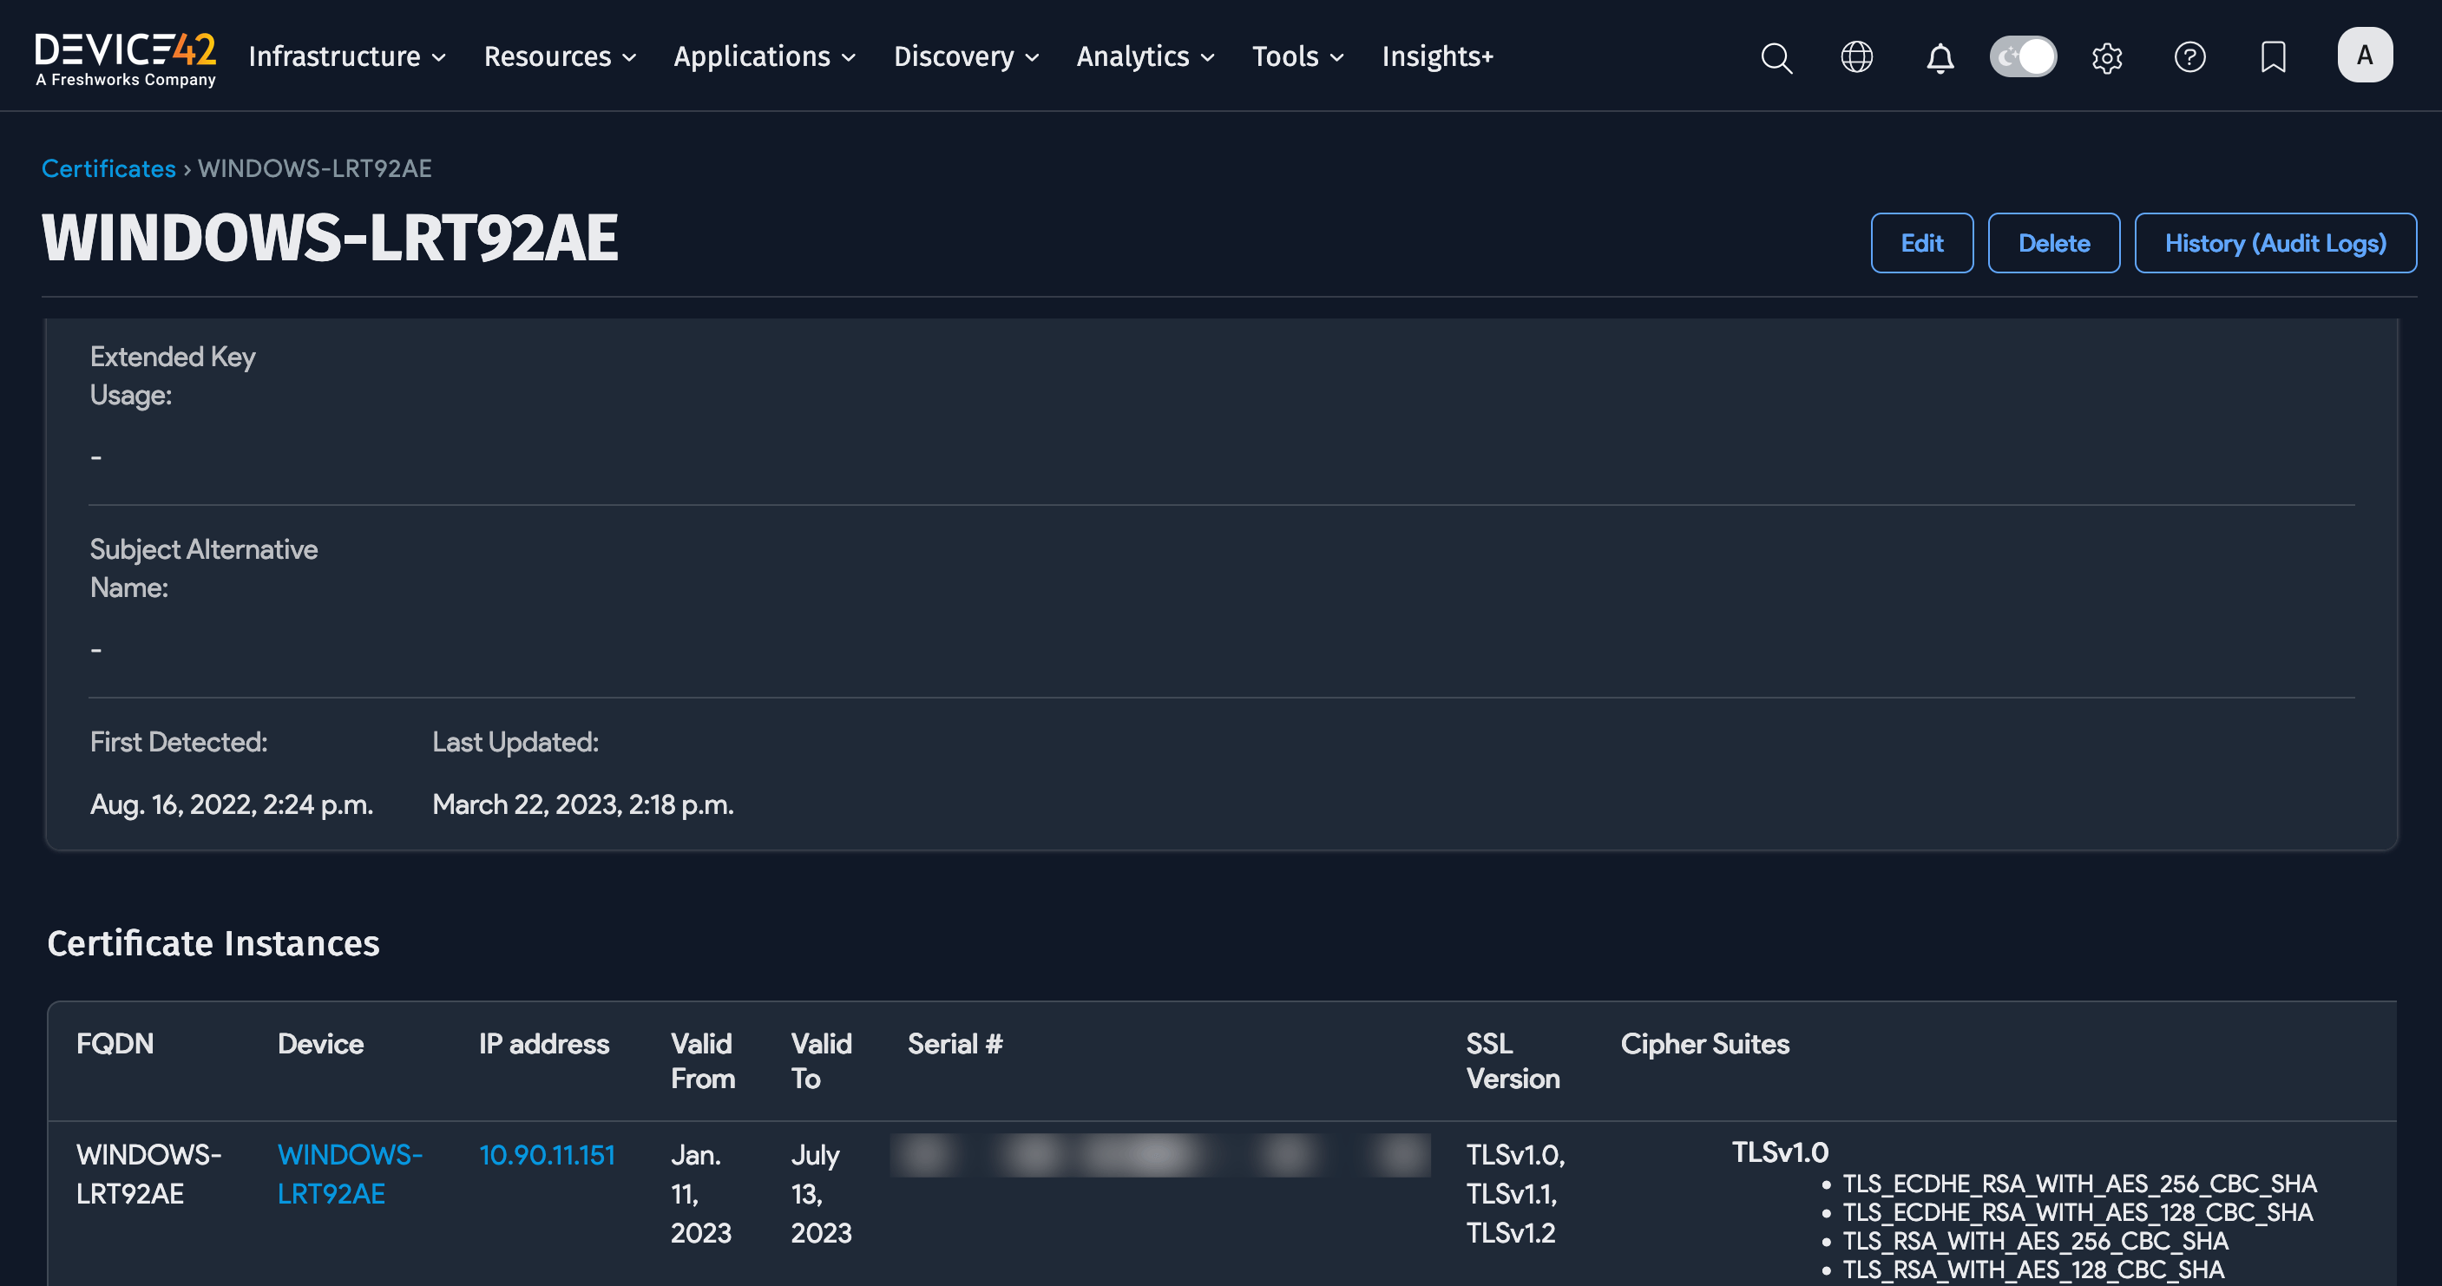2442x1286 pixels.
Task: Go to Insights+ in the navbar
Action: (x=1437, y=57)
